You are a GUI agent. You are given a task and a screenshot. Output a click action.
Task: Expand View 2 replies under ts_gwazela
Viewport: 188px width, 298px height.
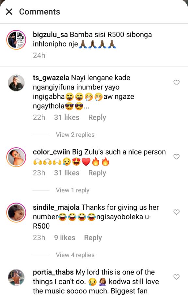tap(75, 135)
